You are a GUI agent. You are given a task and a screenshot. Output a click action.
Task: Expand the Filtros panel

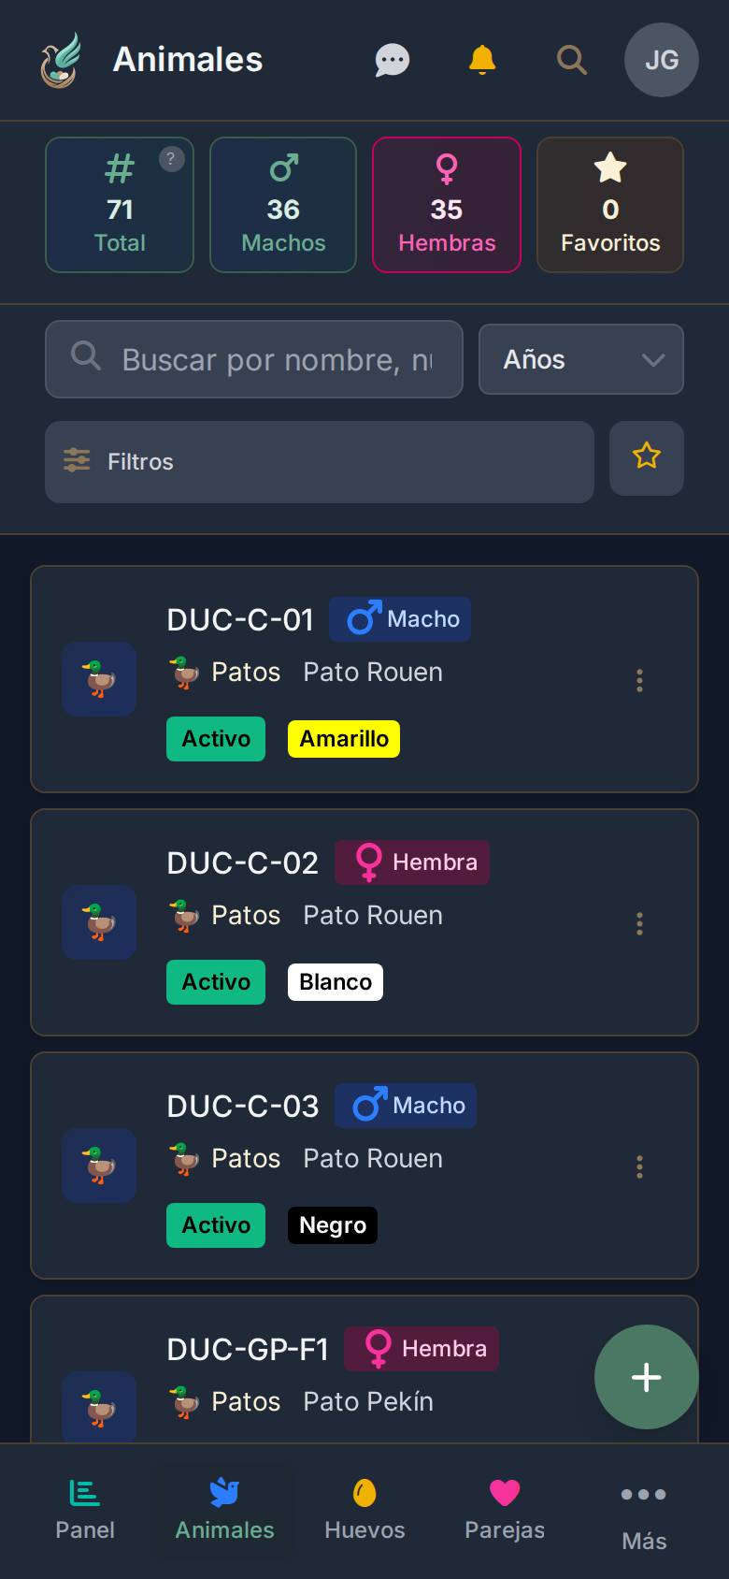coord(319,461)
